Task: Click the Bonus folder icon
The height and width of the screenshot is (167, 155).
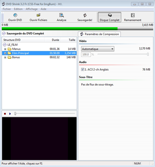Action: (x=9, y=57)
